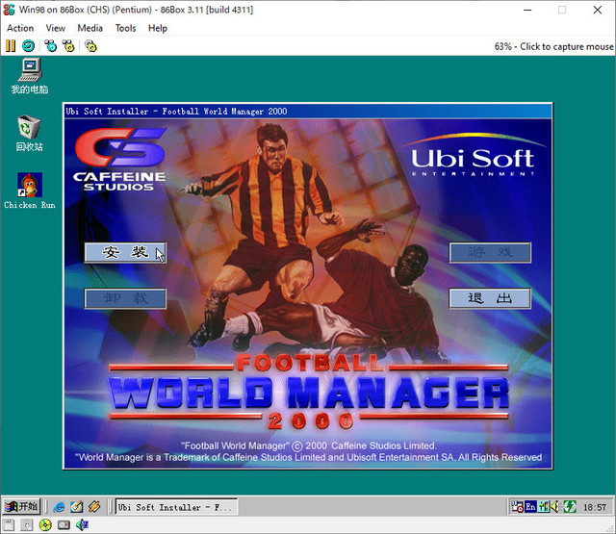Open the Media menu
Viewport: 616px width, 534px height.
(x=90, y=28)
